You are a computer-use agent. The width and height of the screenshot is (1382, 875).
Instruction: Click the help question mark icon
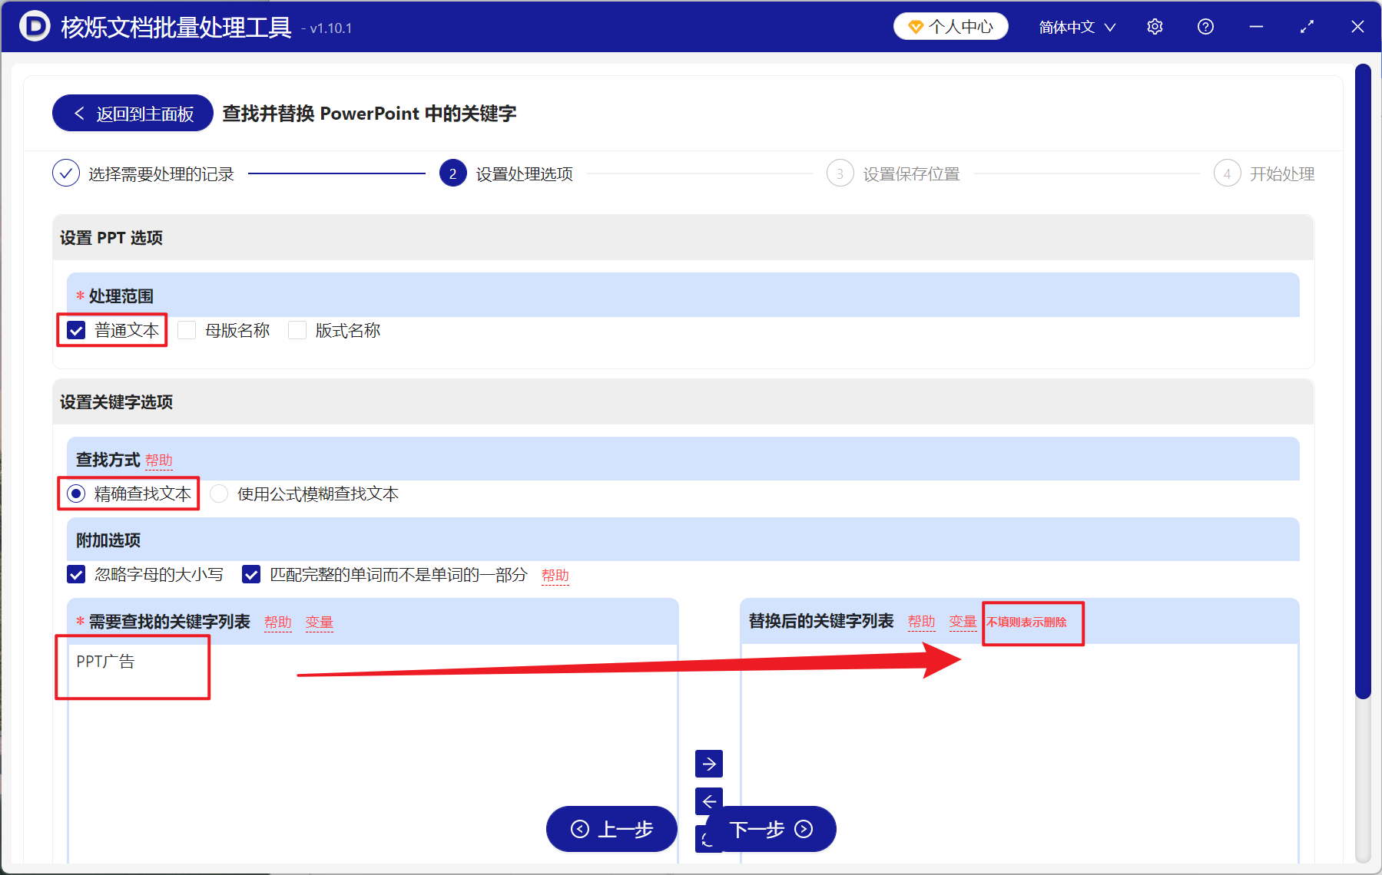click(1205, 26)
